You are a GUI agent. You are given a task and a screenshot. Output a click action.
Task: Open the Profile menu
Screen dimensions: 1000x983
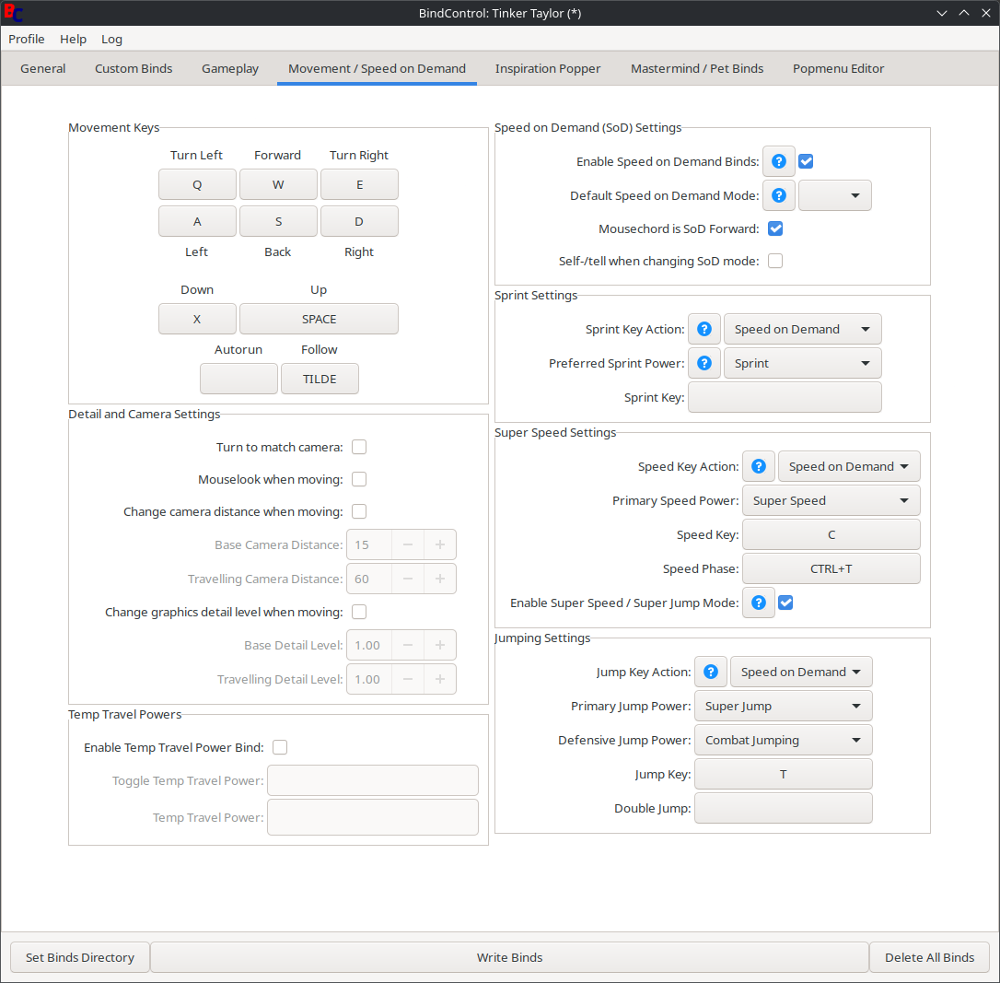point(27,39)
